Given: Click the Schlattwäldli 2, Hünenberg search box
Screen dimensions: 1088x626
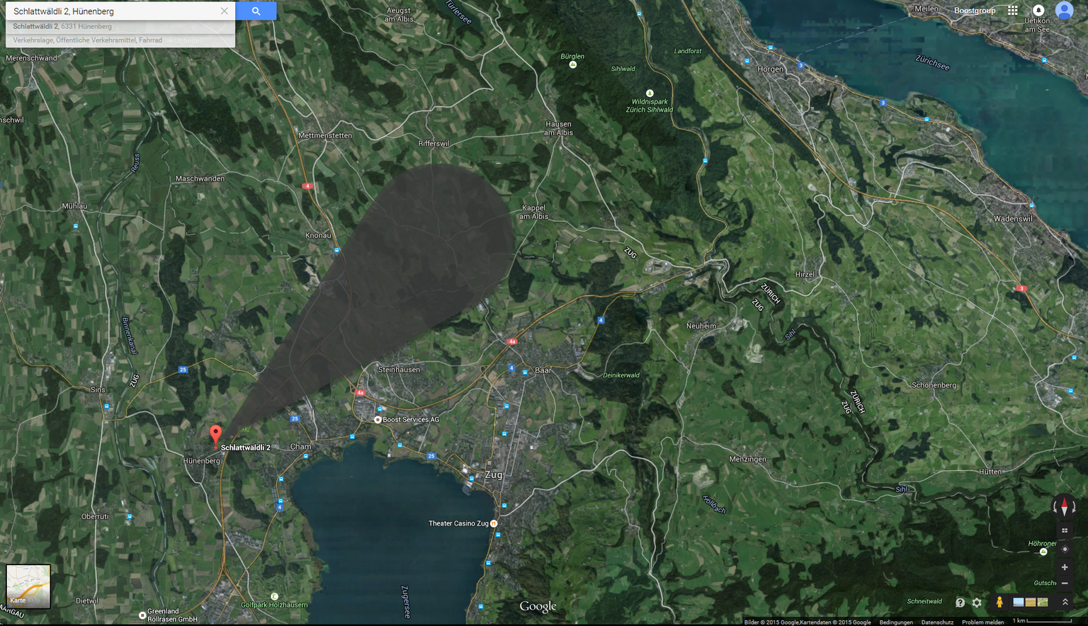Looking at the screenshot, I should coord(113,11).
